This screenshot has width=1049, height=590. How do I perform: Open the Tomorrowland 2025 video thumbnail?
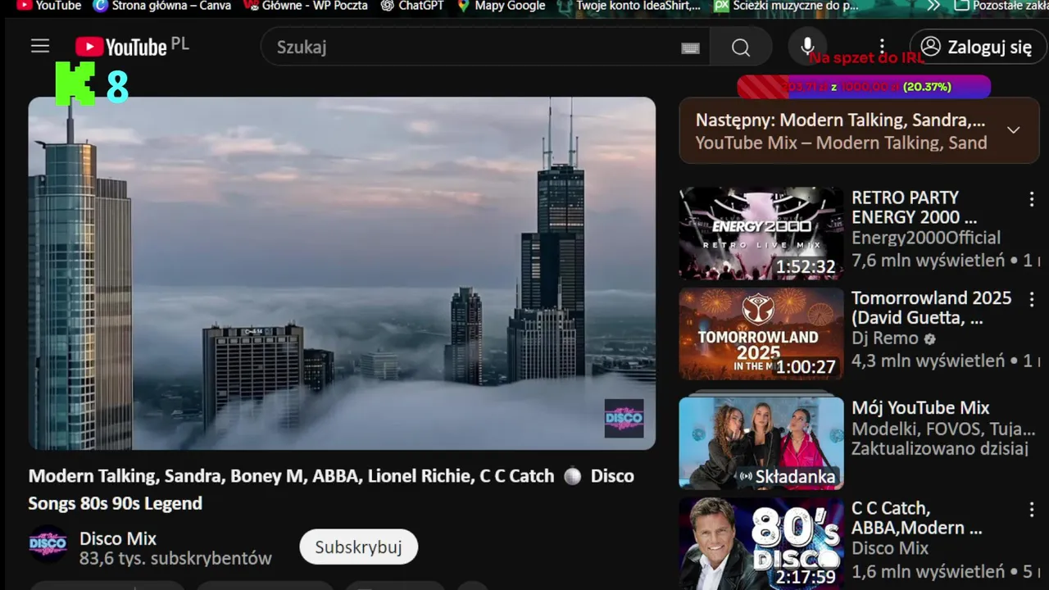(761, 334)
